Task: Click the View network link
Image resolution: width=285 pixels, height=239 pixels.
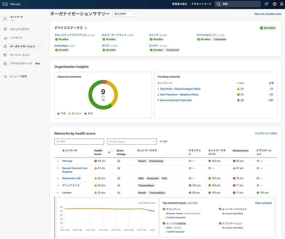Action: (263, 203)
